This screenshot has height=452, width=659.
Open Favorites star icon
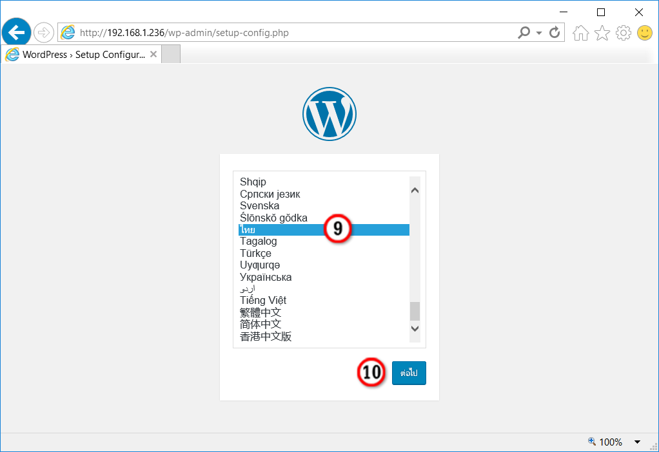(602, 33)
